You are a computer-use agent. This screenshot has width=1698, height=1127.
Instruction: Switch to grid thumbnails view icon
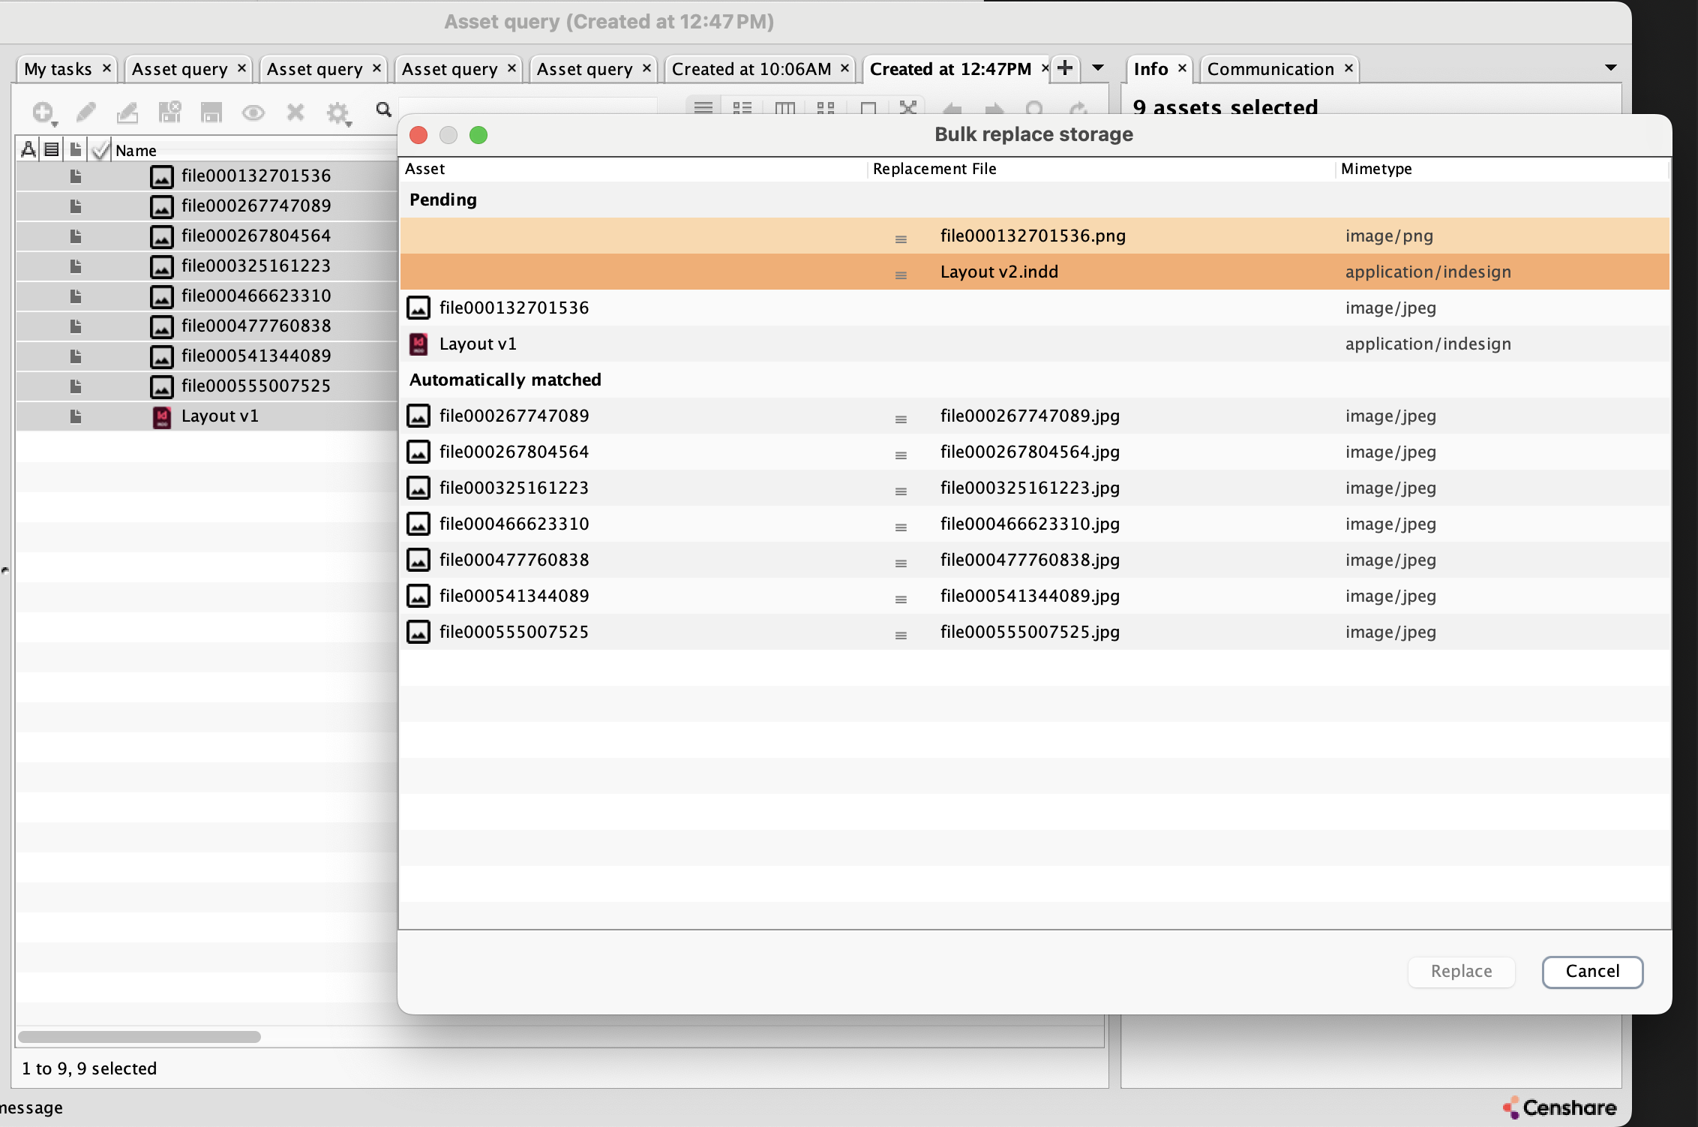826,107
